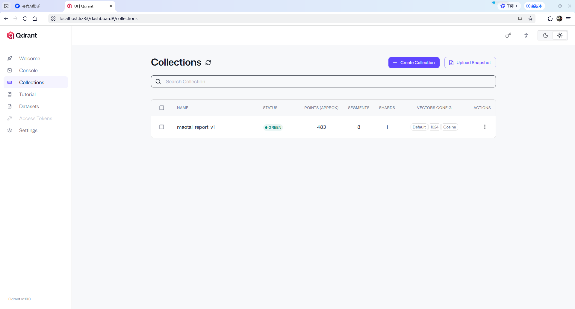The width and height of the screenshot is (575, 309).
Task: Open the Settings gear icon in sidebar
Action: 10,130
